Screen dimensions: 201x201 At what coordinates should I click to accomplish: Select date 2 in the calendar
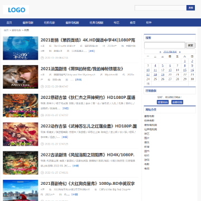coord(192,61)
